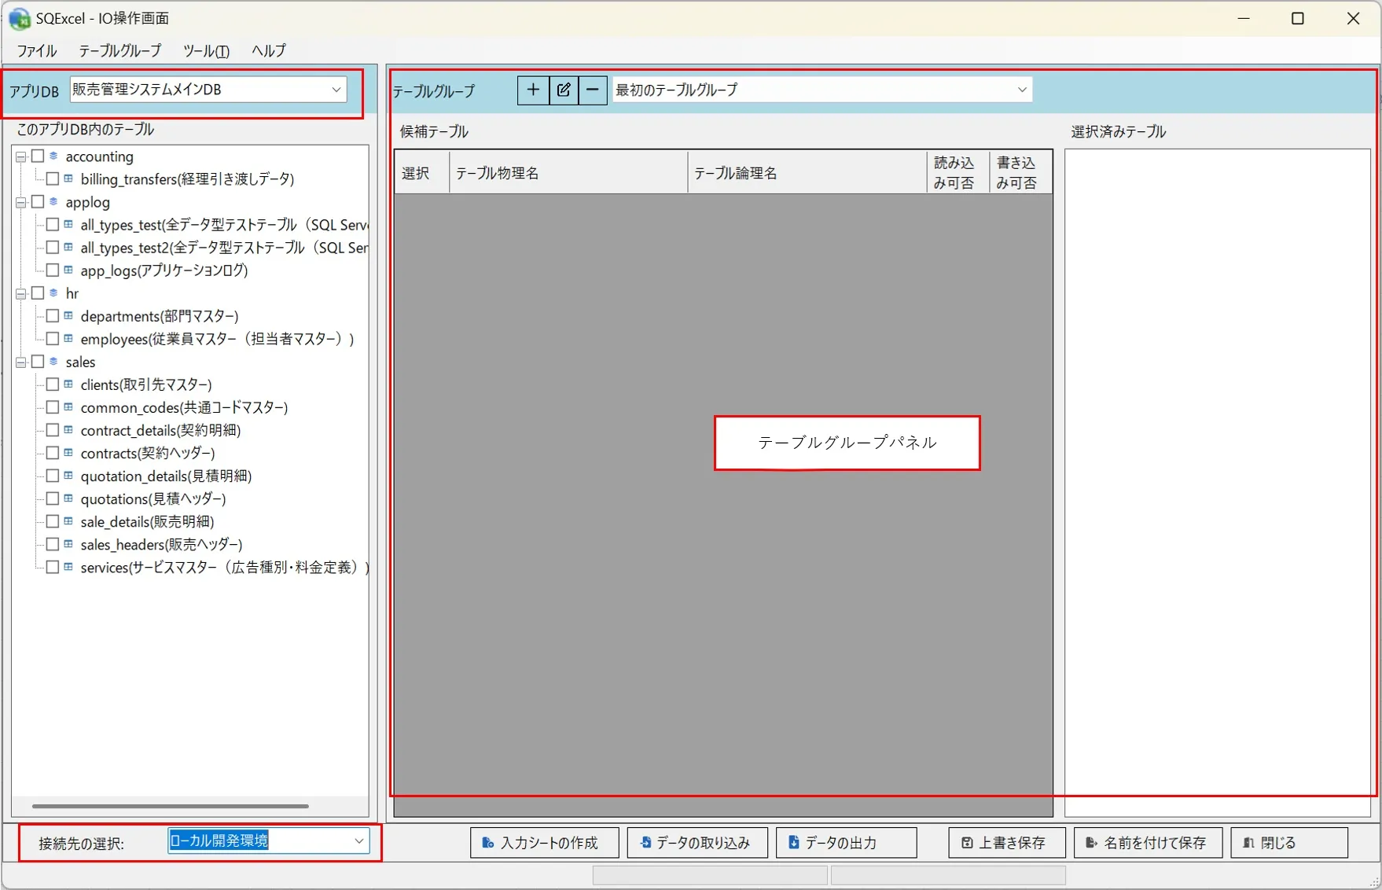Click the sales schema icon in tree
The image size is (1382, 890).
tap(53, 362)
